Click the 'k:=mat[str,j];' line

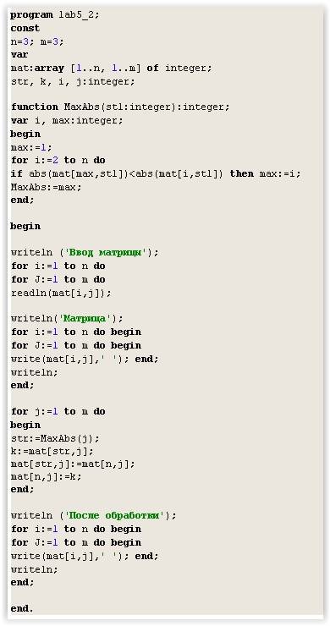click(x=52, y=452)
